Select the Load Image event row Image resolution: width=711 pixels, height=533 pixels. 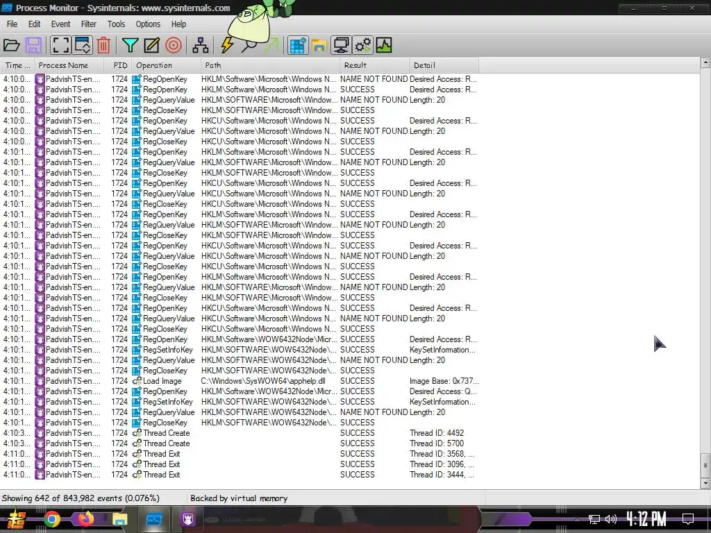tap(240, 381)
